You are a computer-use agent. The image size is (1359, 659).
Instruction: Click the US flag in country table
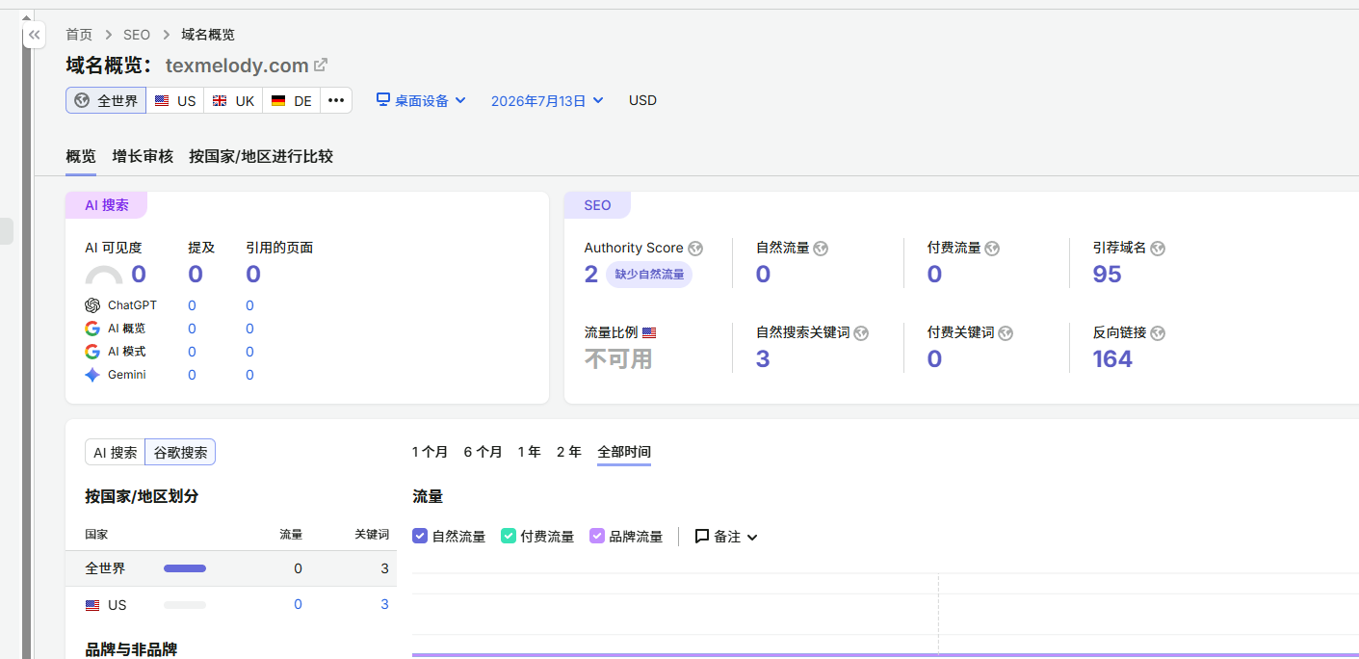(92, 605)
